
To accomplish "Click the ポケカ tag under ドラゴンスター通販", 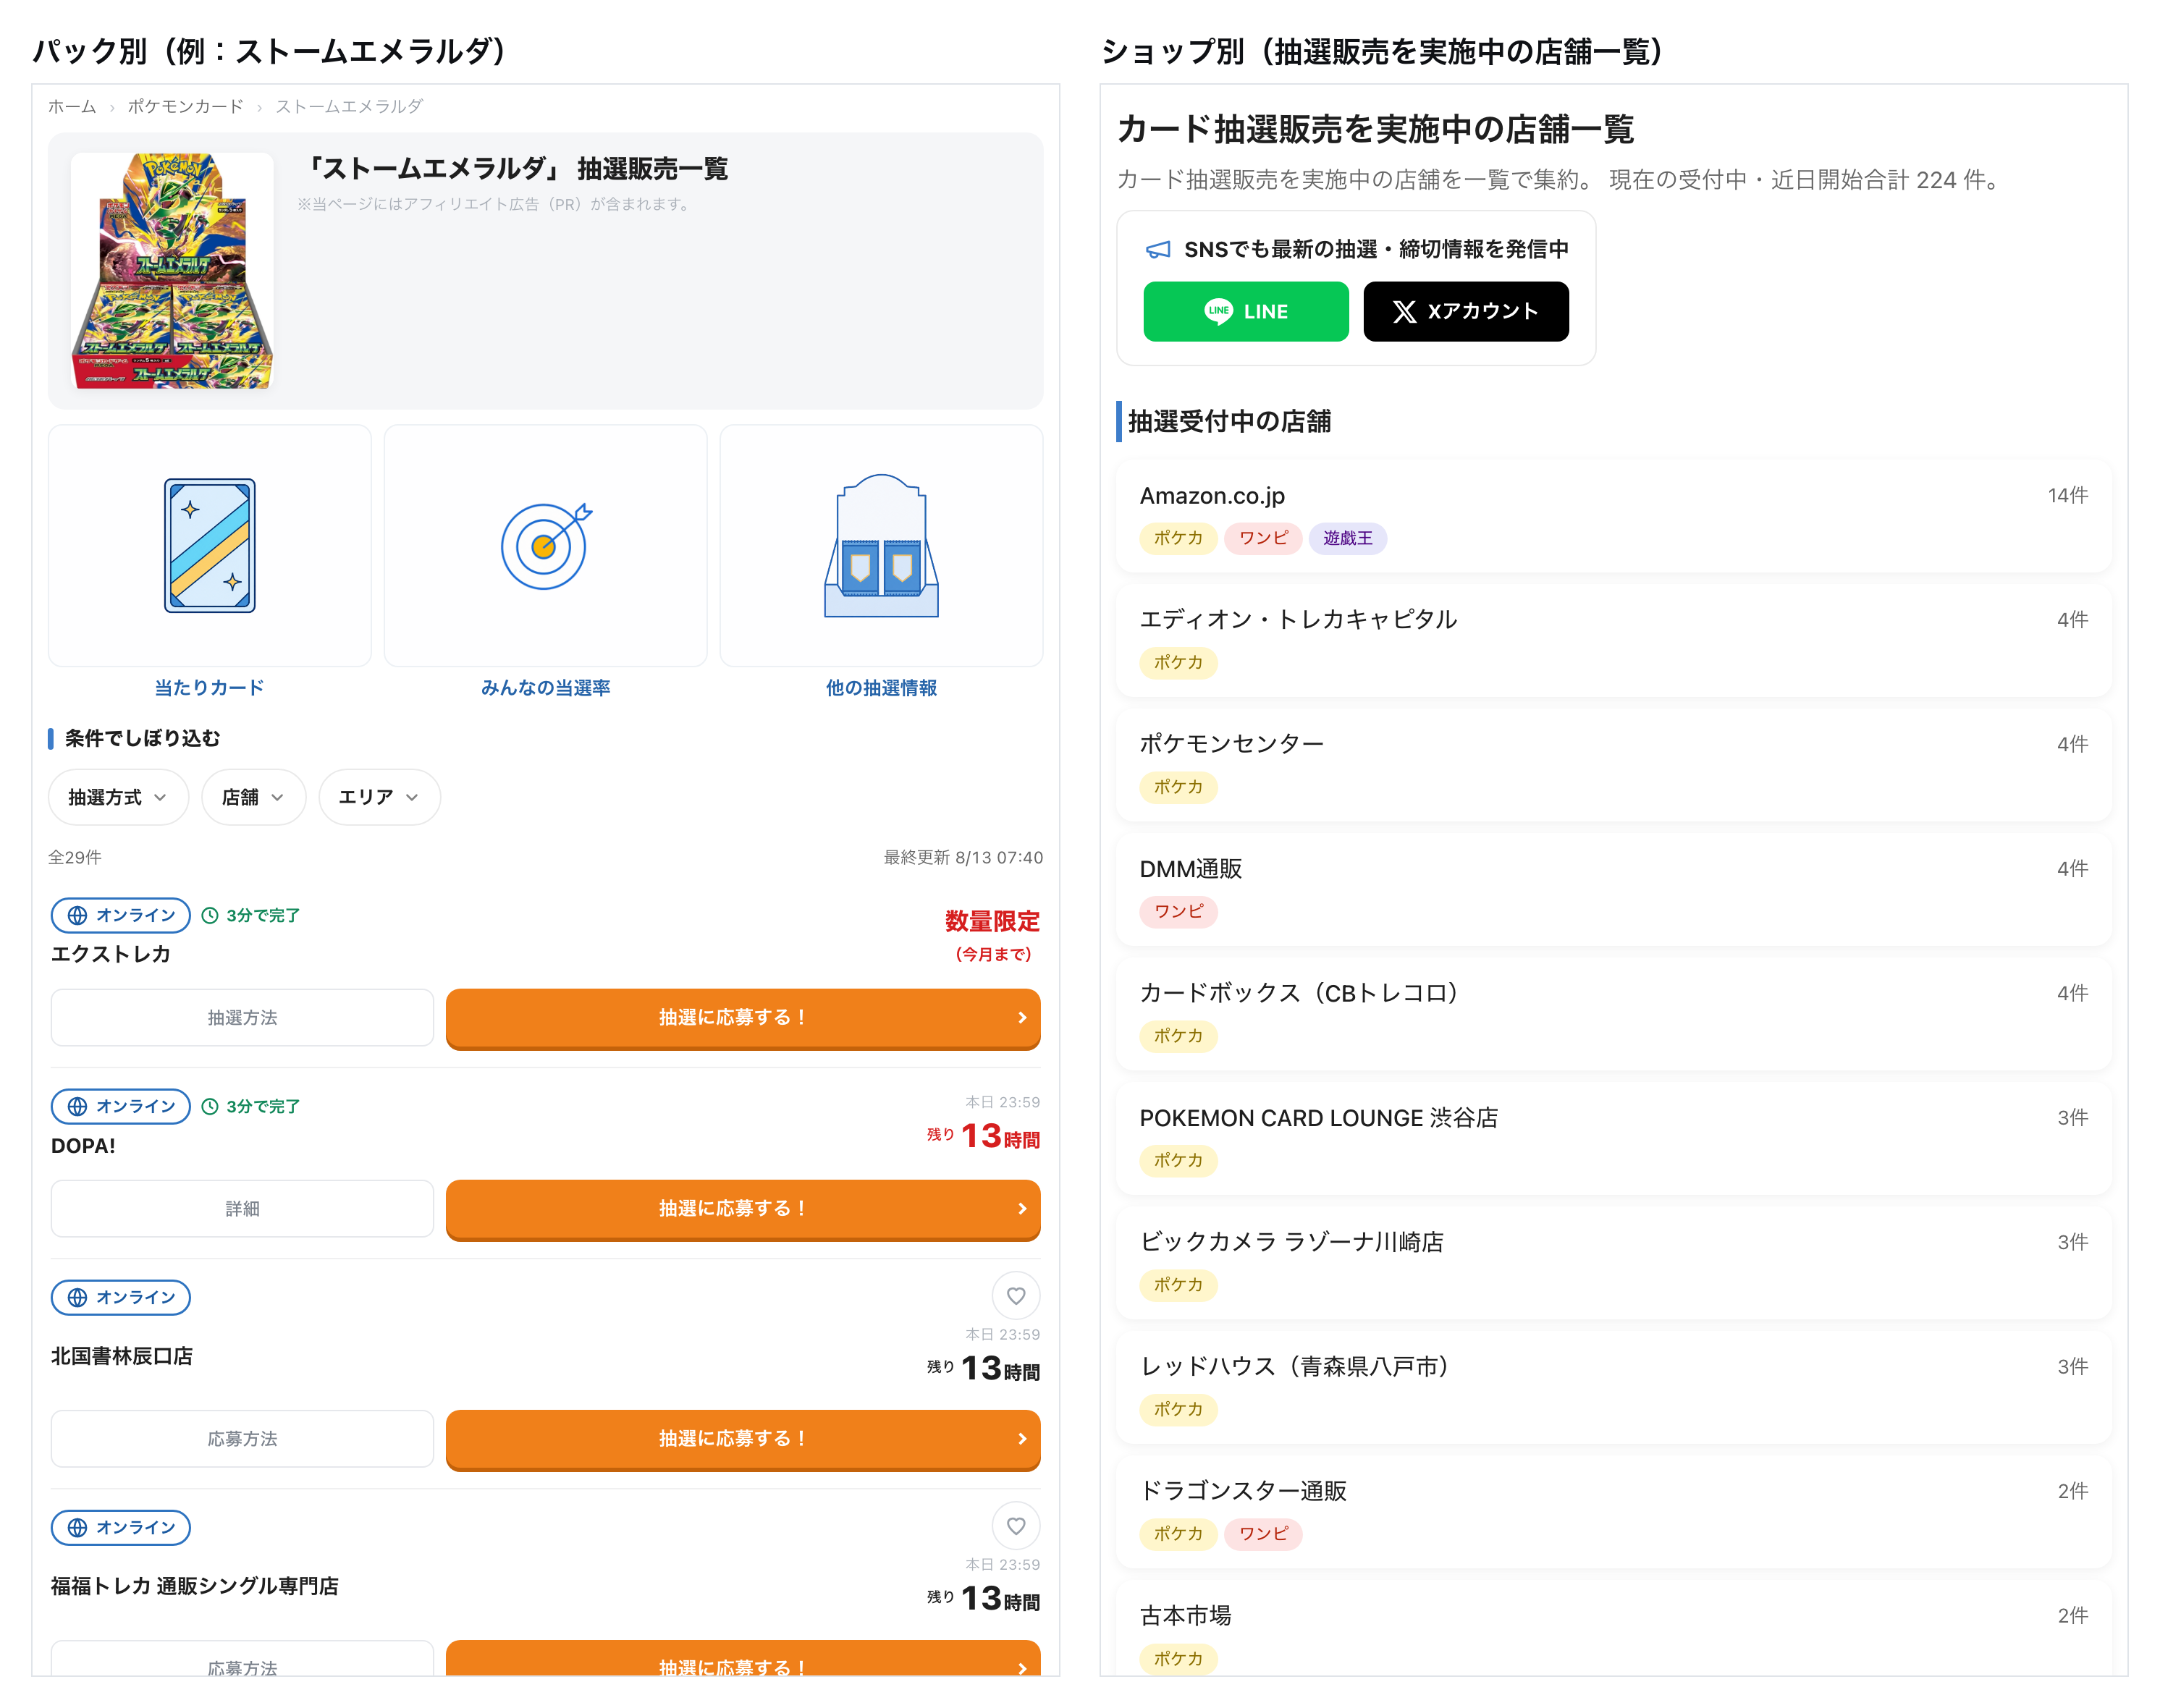I will pyautogui.click(x=1178, y=1534).
